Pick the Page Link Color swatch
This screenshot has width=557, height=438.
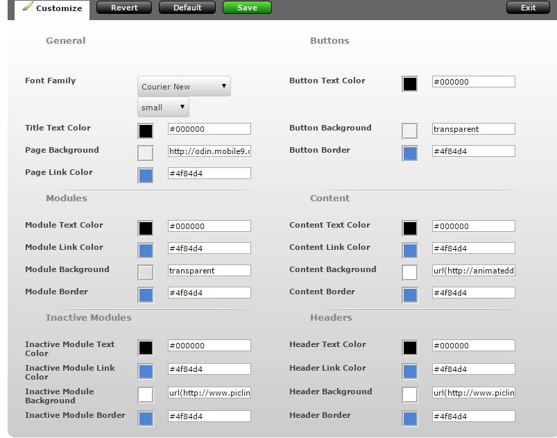point(146,176)
